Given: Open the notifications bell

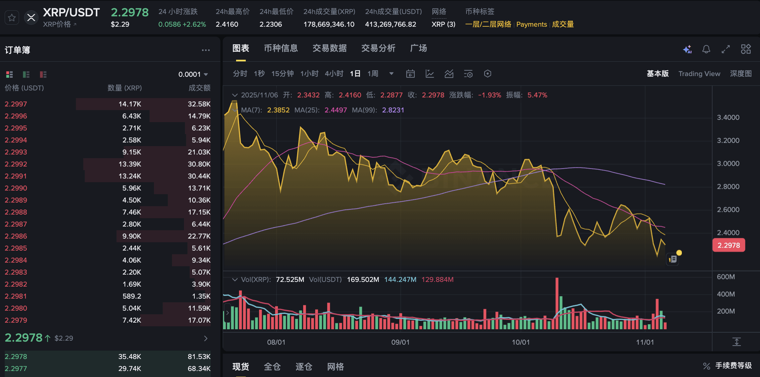Looking at the screenshot, I should (x=706, y=49).
